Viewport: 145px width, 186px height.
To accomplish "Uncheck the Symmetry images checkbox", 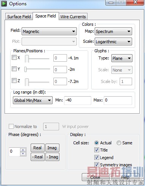I will pos(97,165).
